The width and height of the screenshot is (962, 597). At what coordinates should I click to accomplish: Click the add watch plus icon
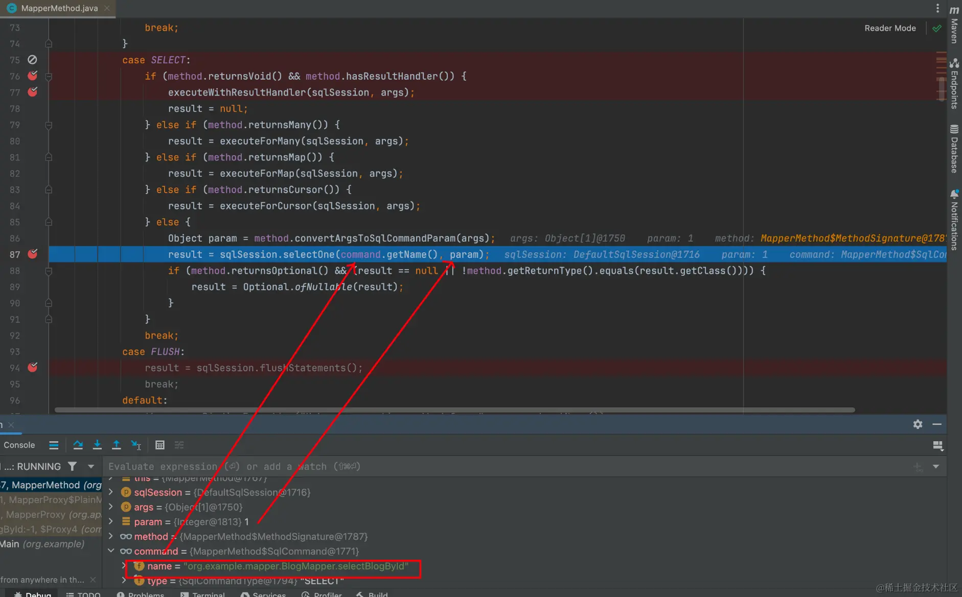pos(918,466)
